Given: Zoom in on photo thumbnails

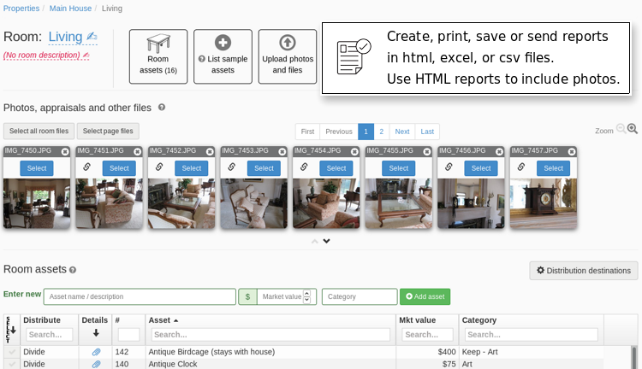Looking at the screenshot, I should (633, 130).
